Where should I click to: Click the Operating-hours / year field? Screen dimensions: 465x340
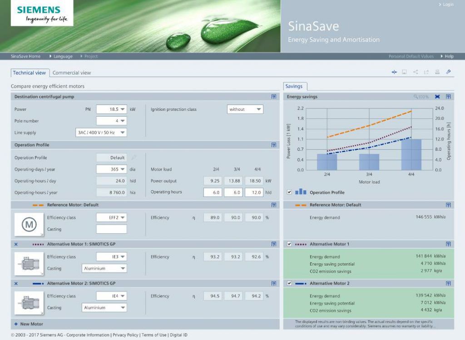pos(112,192)
